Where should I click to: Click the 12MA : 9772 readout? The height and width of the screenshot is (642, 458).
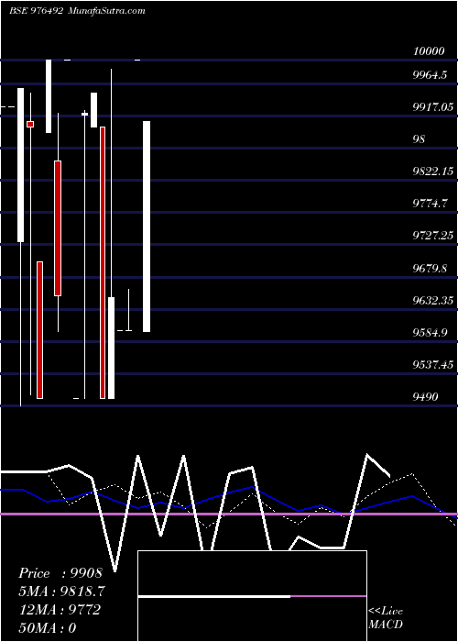[60, 610]
